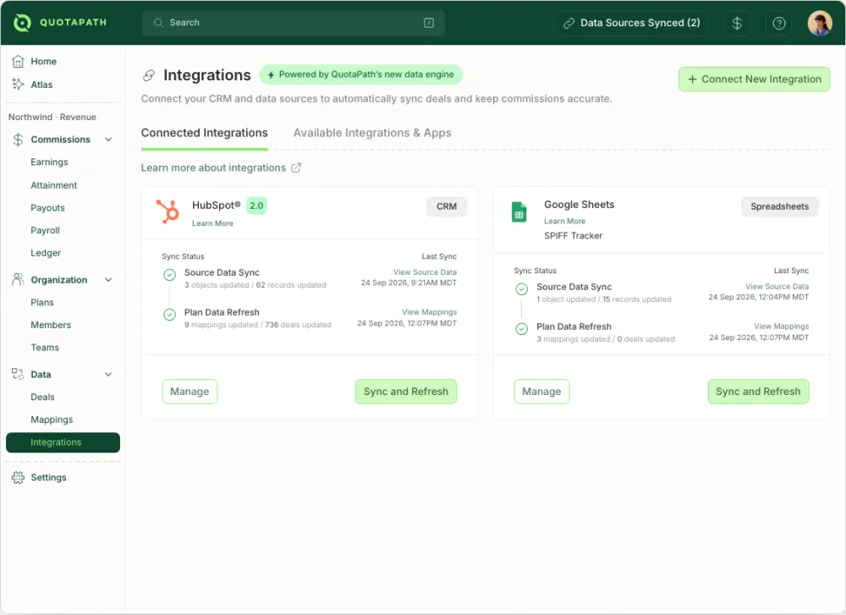This screenshot has height=615, width=846.
Task: Click 'Powered by QuotaPath's new data engine' badge
Action: (361, 74)
